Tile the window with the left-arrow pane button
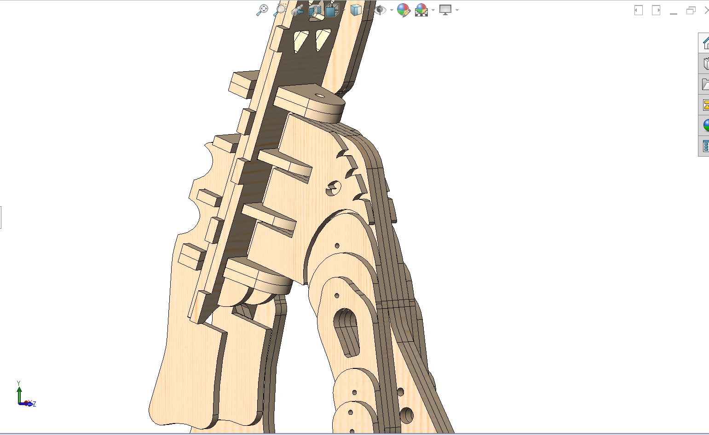Screen dimensions: 709x435 coord(639,10)
